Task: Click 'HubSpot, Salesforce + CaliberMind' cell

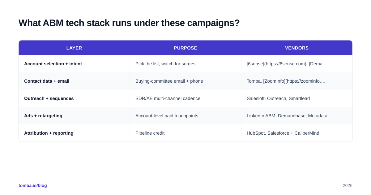Action: [297, 133]
